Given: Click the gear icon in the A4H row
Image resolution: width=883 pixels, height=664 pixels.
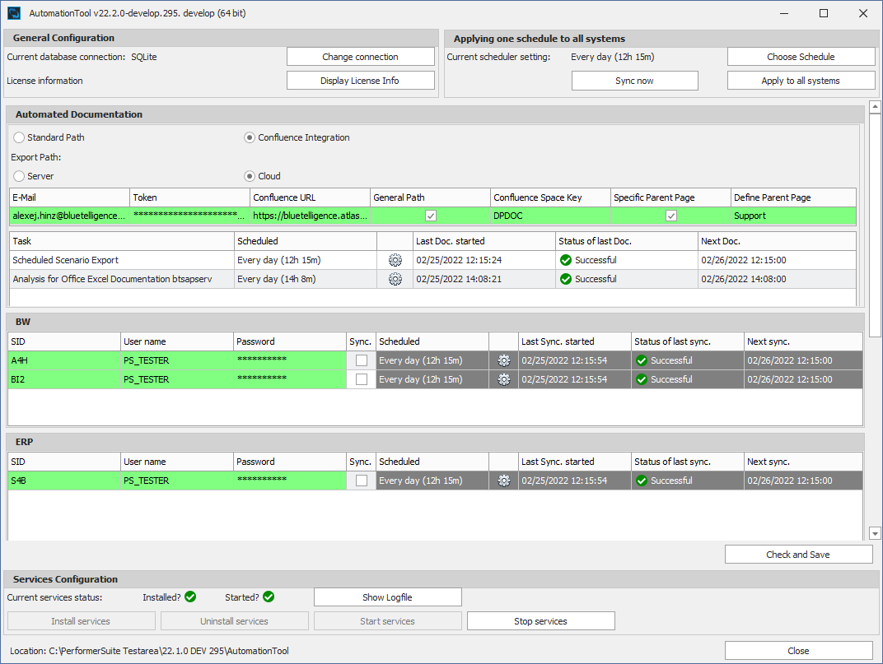Looking at the screenshot, I should point(503,360).
